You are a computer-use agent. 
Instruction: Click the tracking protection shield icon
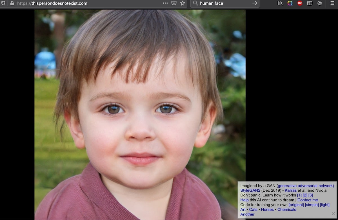tap(3, 3)
